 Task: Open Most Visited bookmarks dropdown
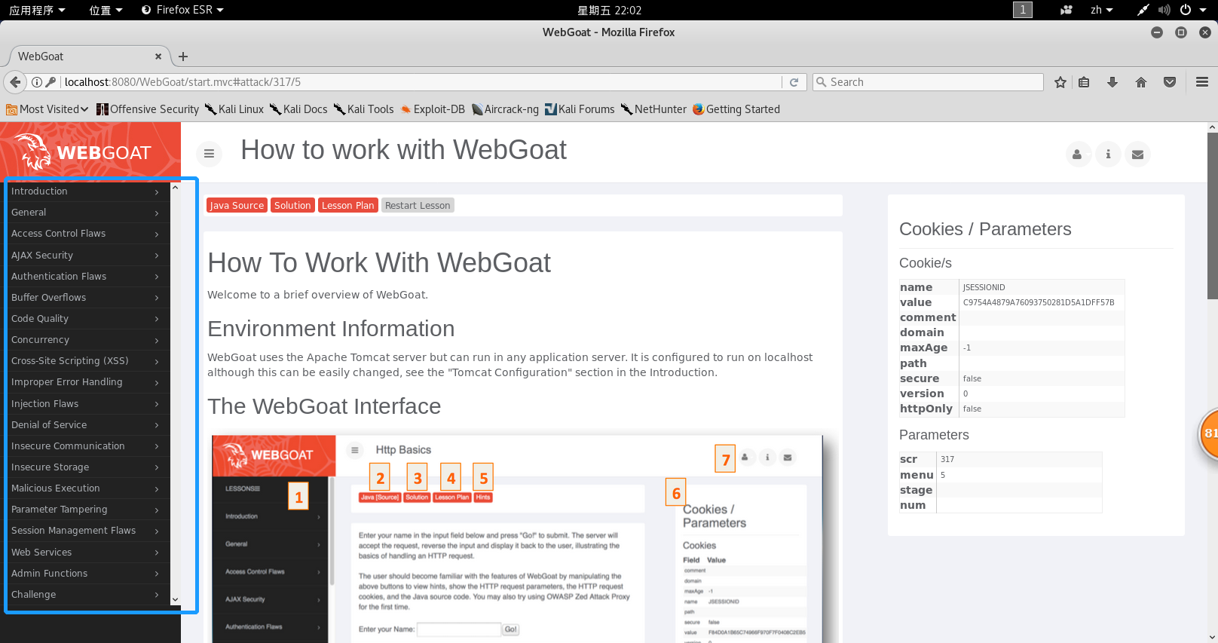tap(47, 109)
